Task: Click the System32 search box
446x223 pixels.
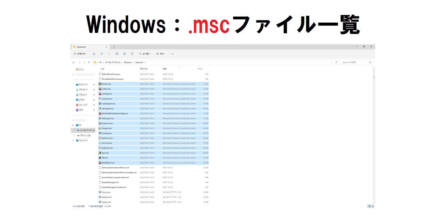Action: [x=354, y=62]
